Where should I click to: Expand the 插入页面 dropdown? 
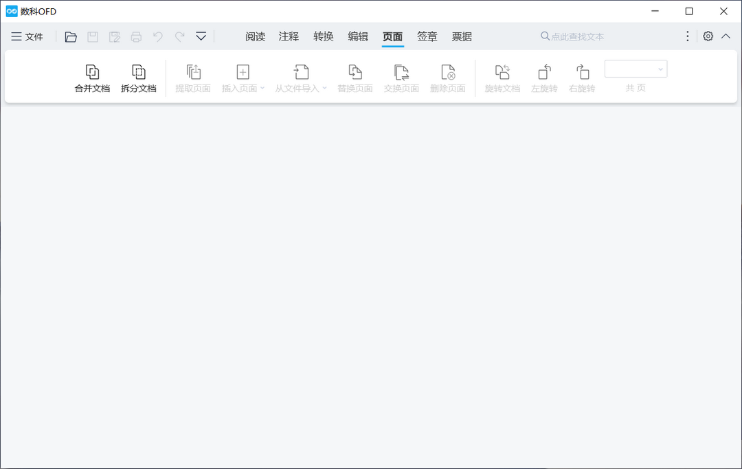(x=262, y=89)
